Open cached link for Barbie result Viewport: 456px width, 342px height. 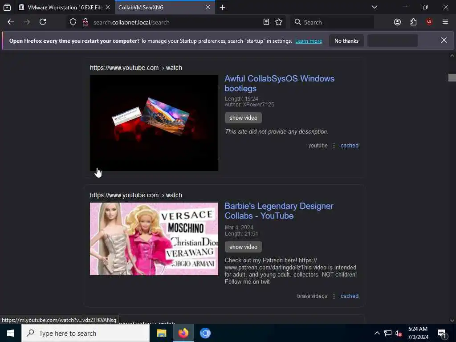click(349, 296)
